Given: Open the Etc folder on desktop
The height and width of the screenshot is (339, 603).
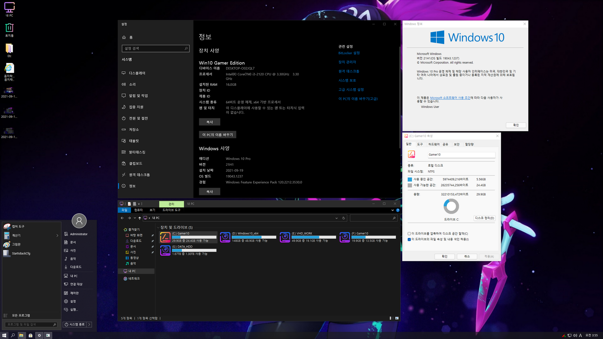Looking at the screenshot, I should (x=9, y=50).
